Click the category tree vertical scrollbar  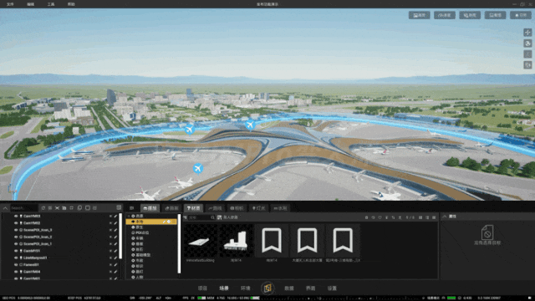point(179,243)
